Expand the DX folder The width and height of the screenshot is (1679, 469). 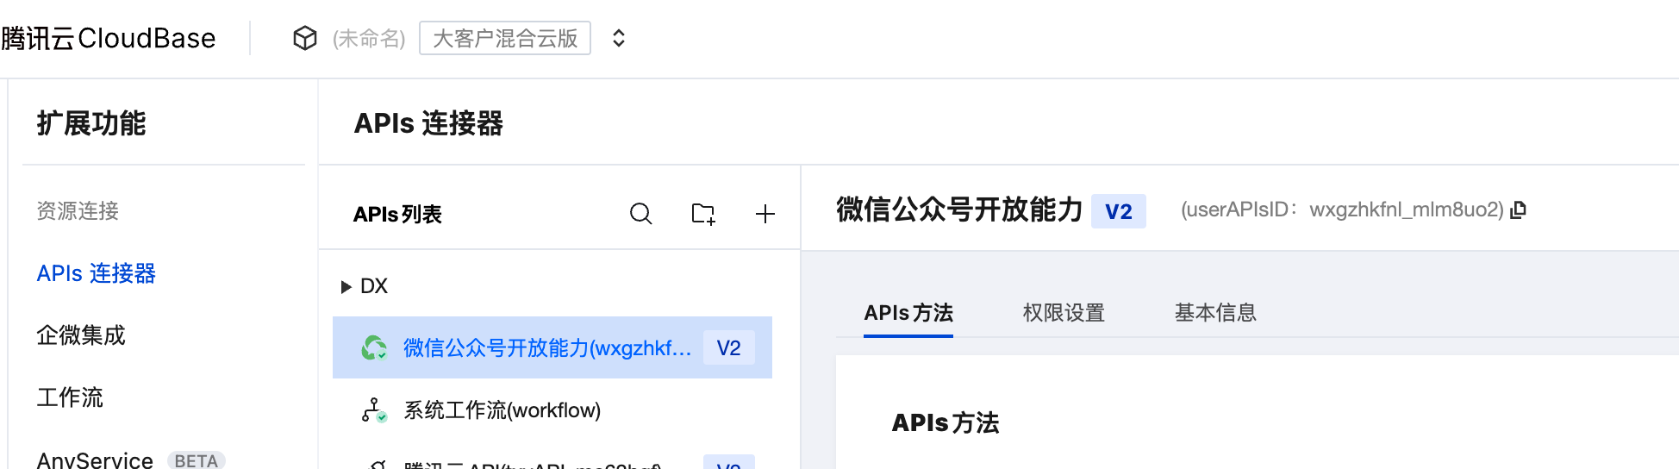pos(346,286)
